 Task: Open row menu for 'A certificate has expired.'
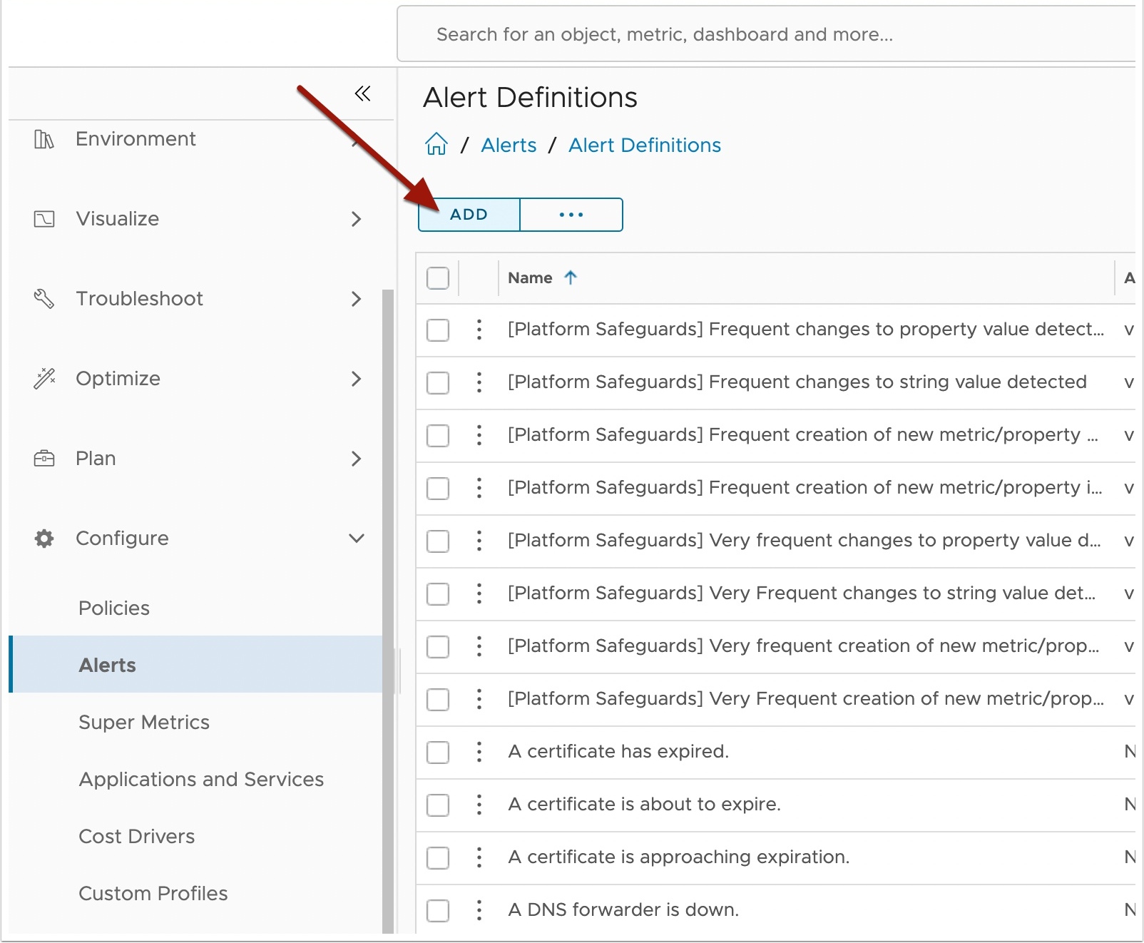pos(479,752)
